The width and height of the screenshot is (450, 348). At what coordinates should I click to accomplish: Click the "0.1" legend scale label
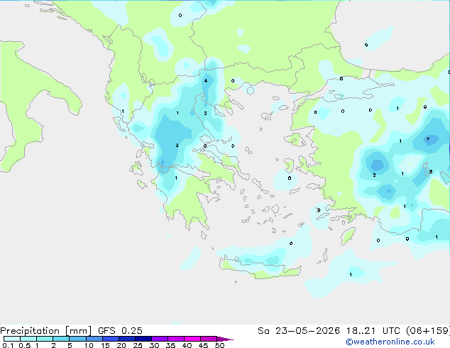[8, 345]
